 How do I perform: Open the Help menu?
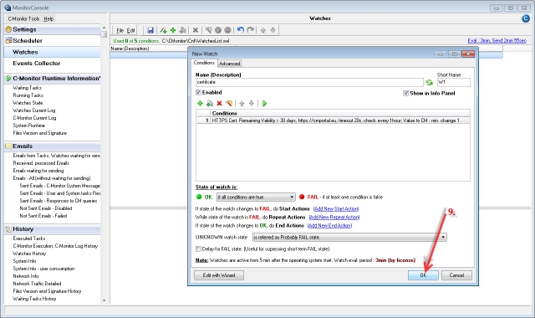pyautogui.click(x=48, y=18)
